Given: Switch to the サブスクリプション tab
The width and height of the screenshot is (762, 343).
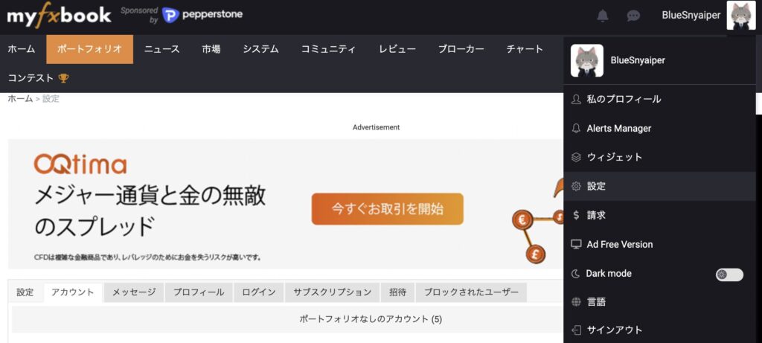Looking at the screenshot, I should pyautogui.click(x=333, y=292).
